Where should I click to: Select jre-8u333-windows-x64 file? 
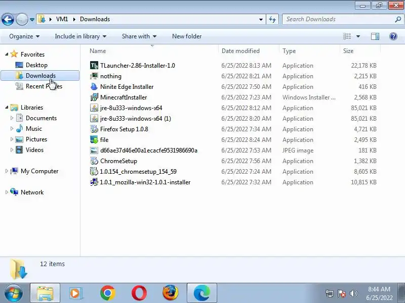coord(131,108)
